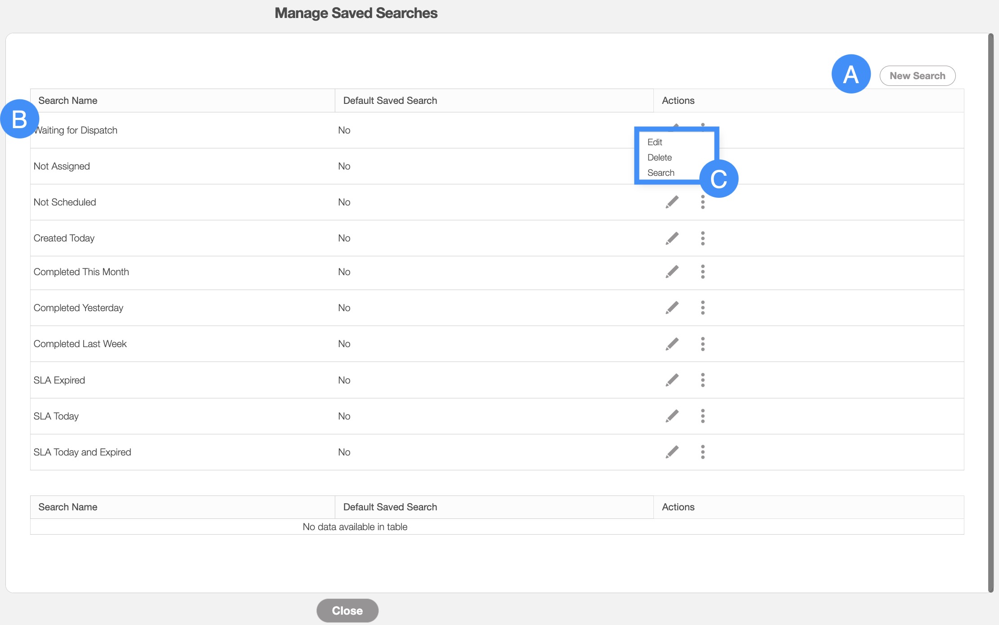The image size is (999, 625).
Task: Open more actions menu for Created Today
Action: (x=702, y=238)
